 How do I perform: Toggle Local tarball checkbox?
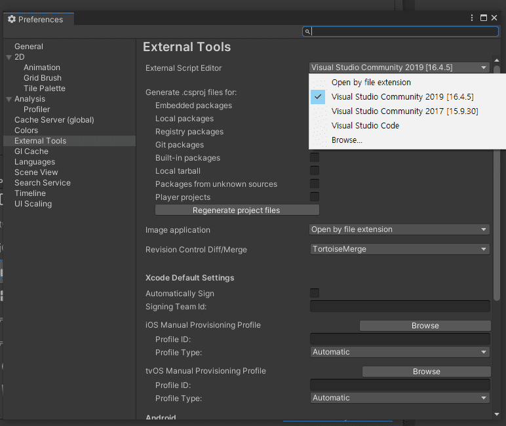pyautogui.click(x=315, y=170)
